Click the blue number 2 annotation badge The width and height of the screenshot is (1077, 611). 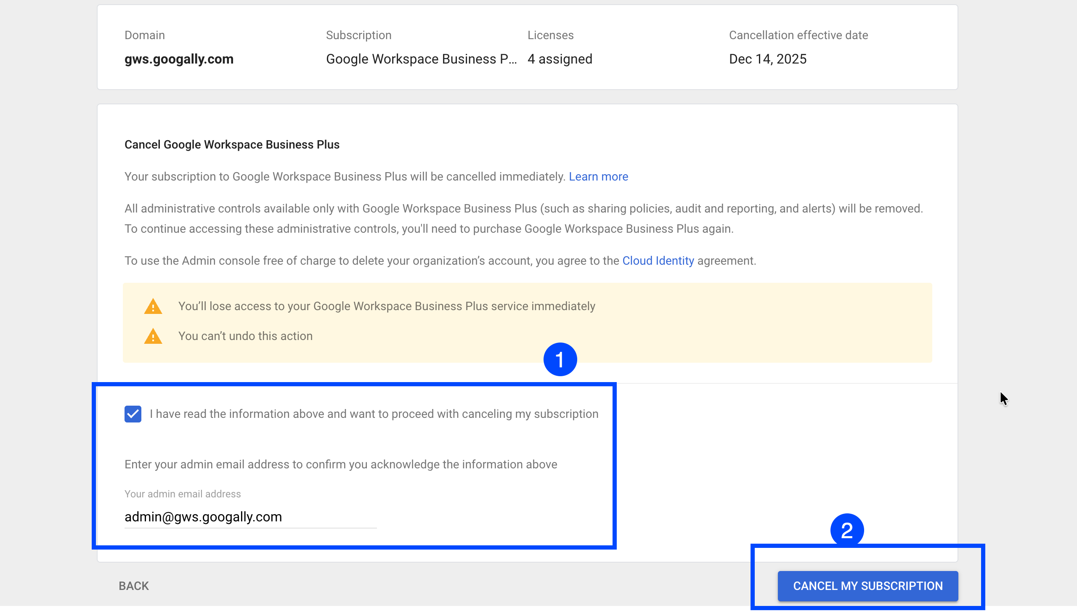click(847, 530)
